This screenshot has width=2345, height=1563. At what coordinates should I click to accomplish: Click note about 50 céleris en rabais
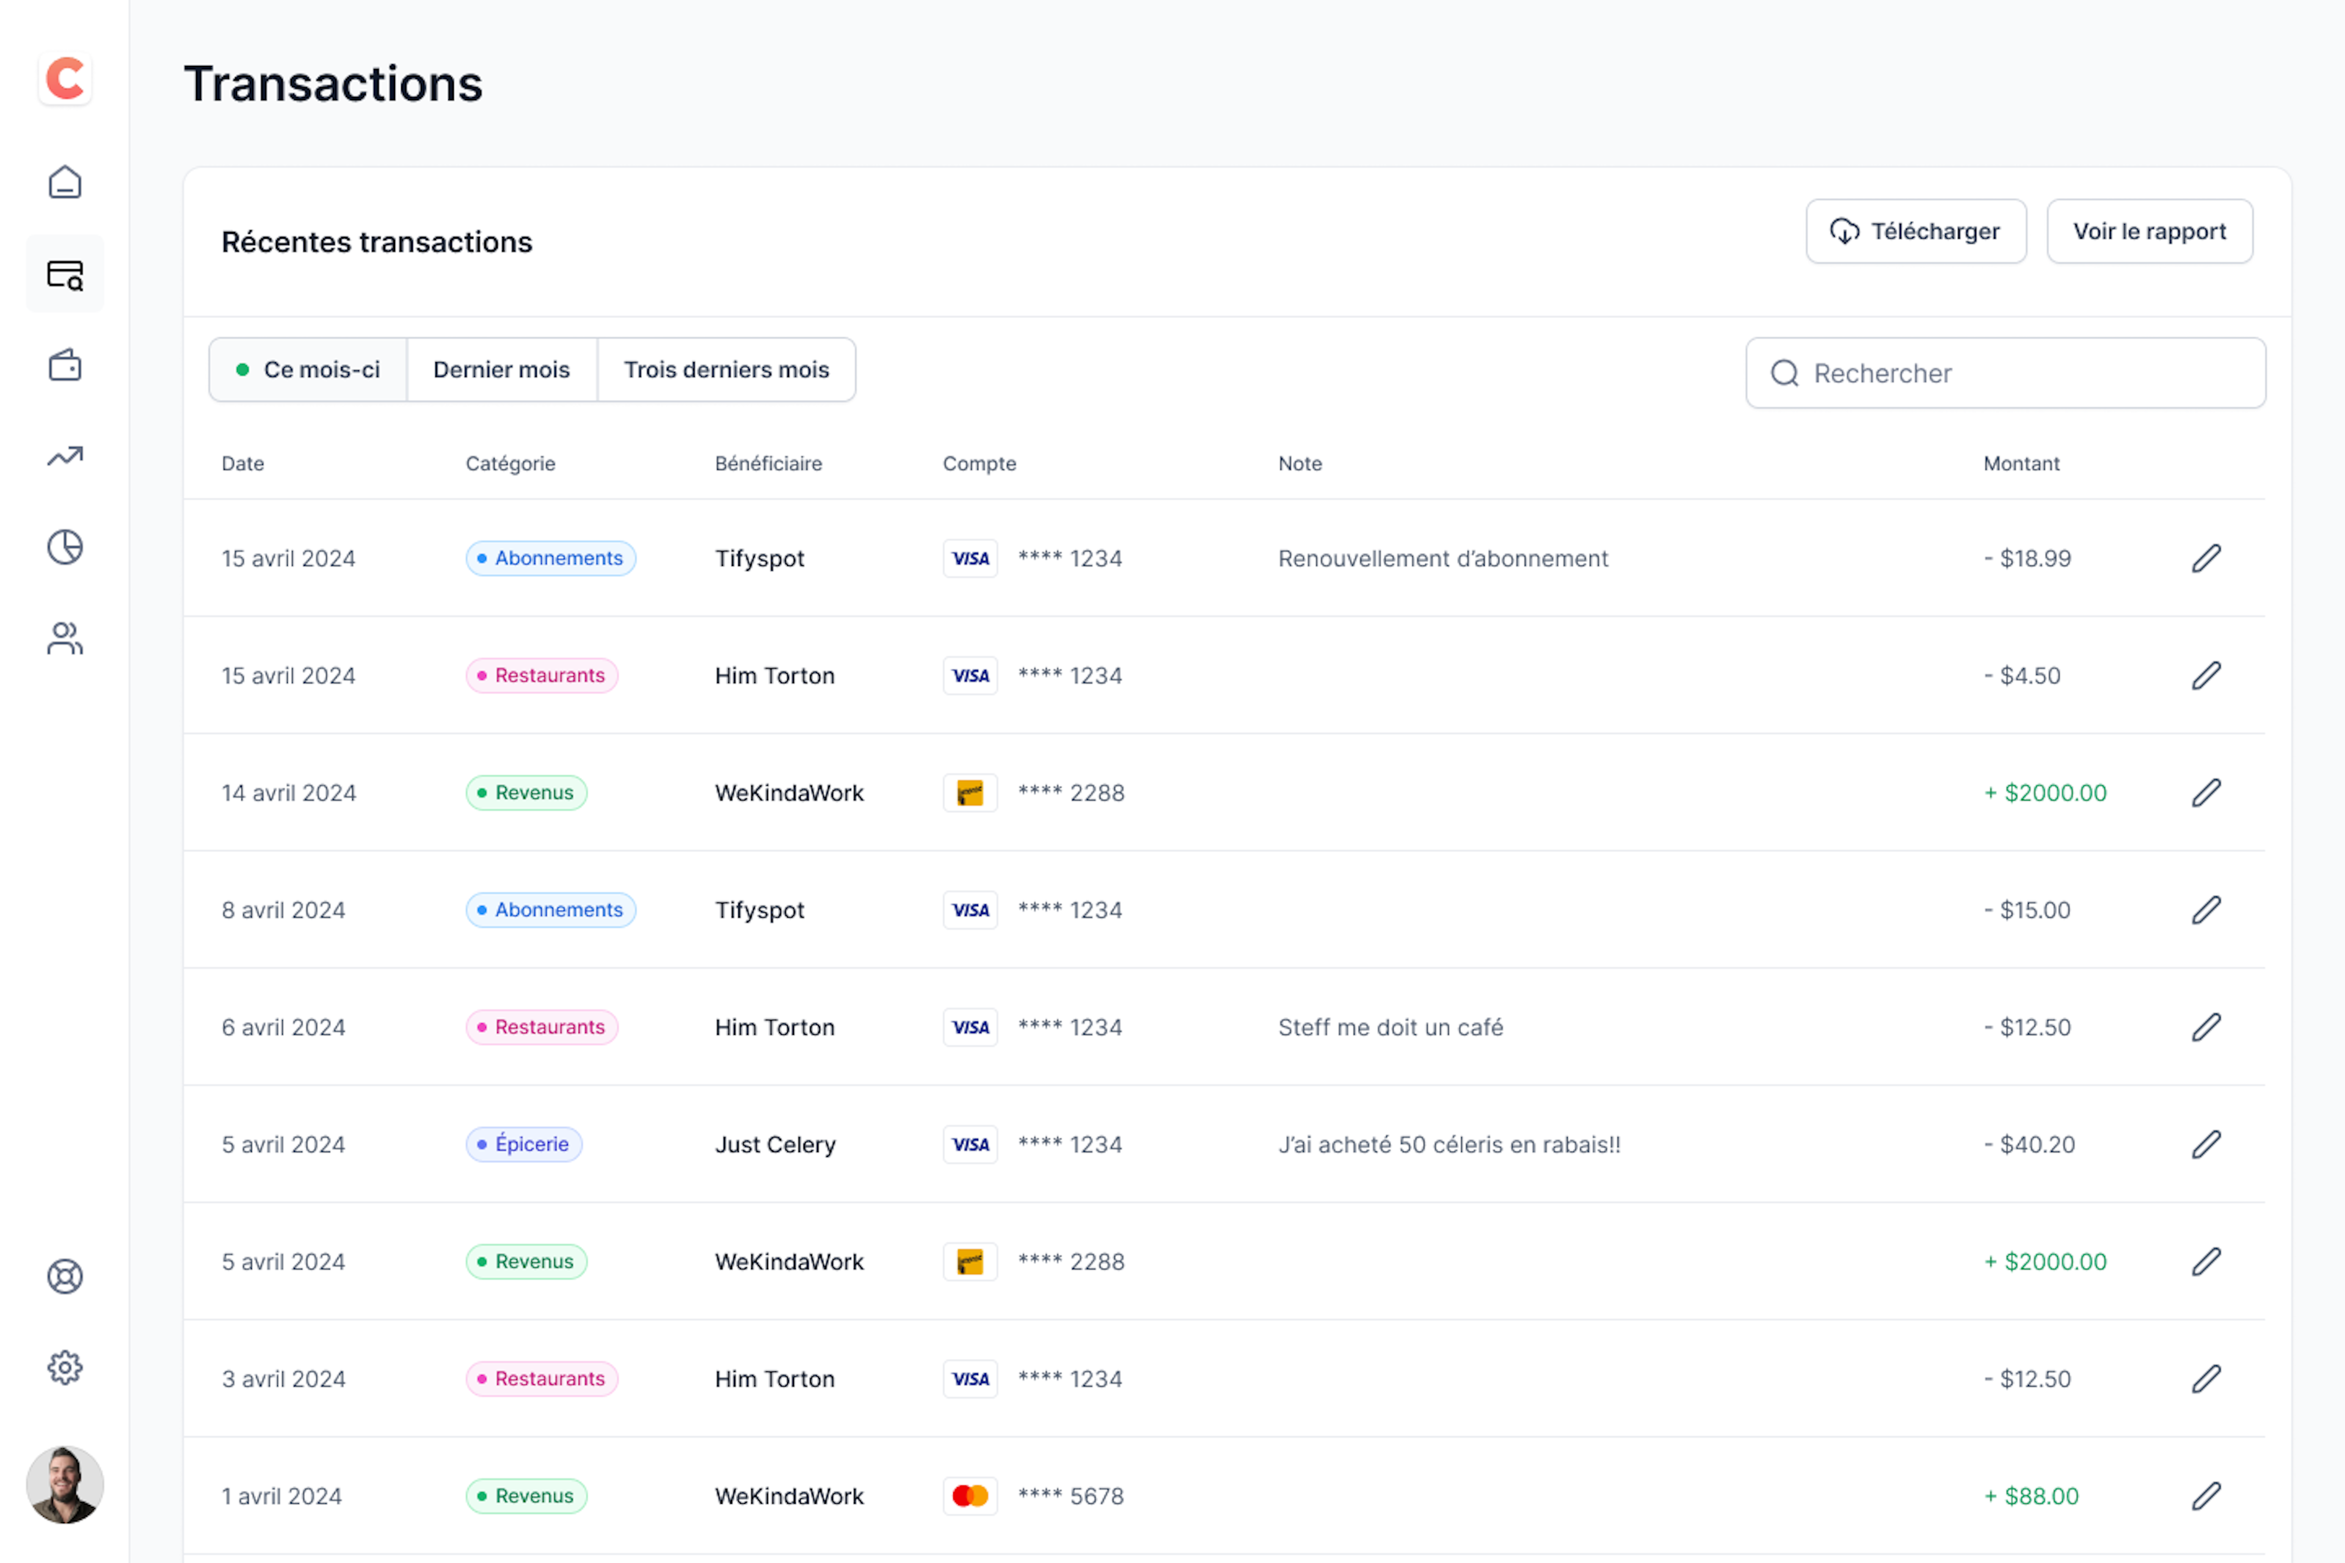1450,1144
